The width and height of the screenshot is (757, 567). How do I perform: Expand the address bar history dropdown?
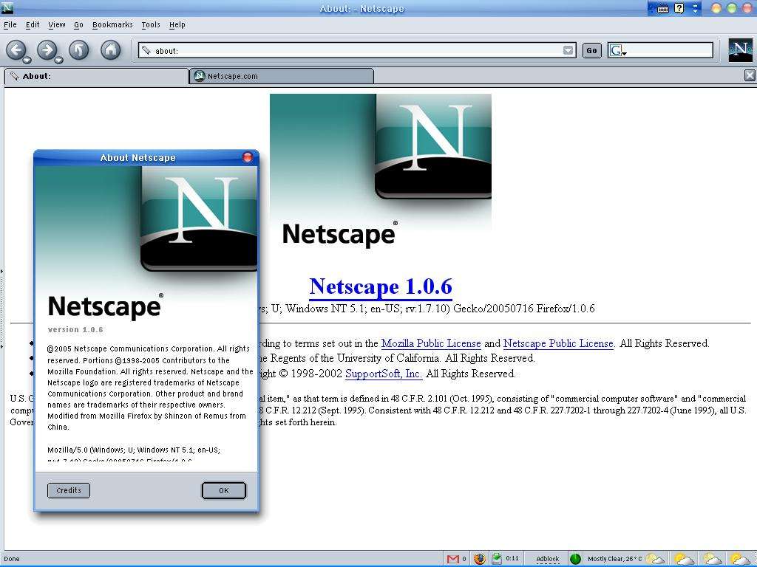click(568, 50)
